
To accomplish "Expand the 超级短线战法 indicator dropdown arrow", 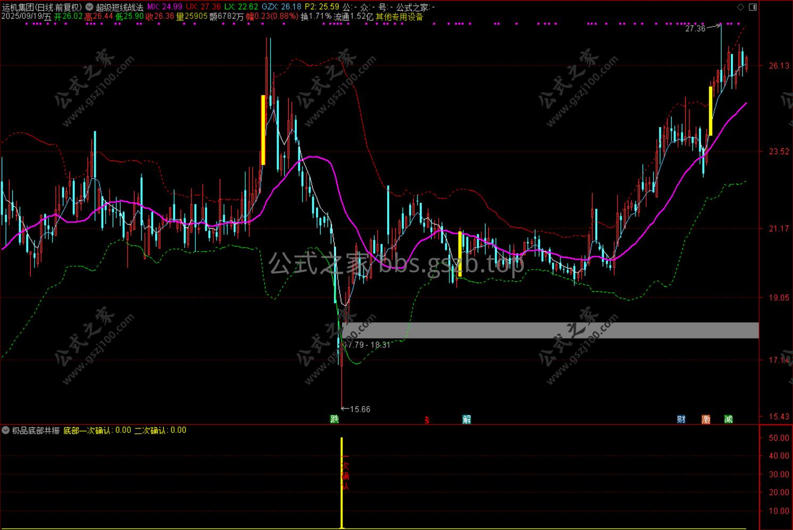I will 89,7.
